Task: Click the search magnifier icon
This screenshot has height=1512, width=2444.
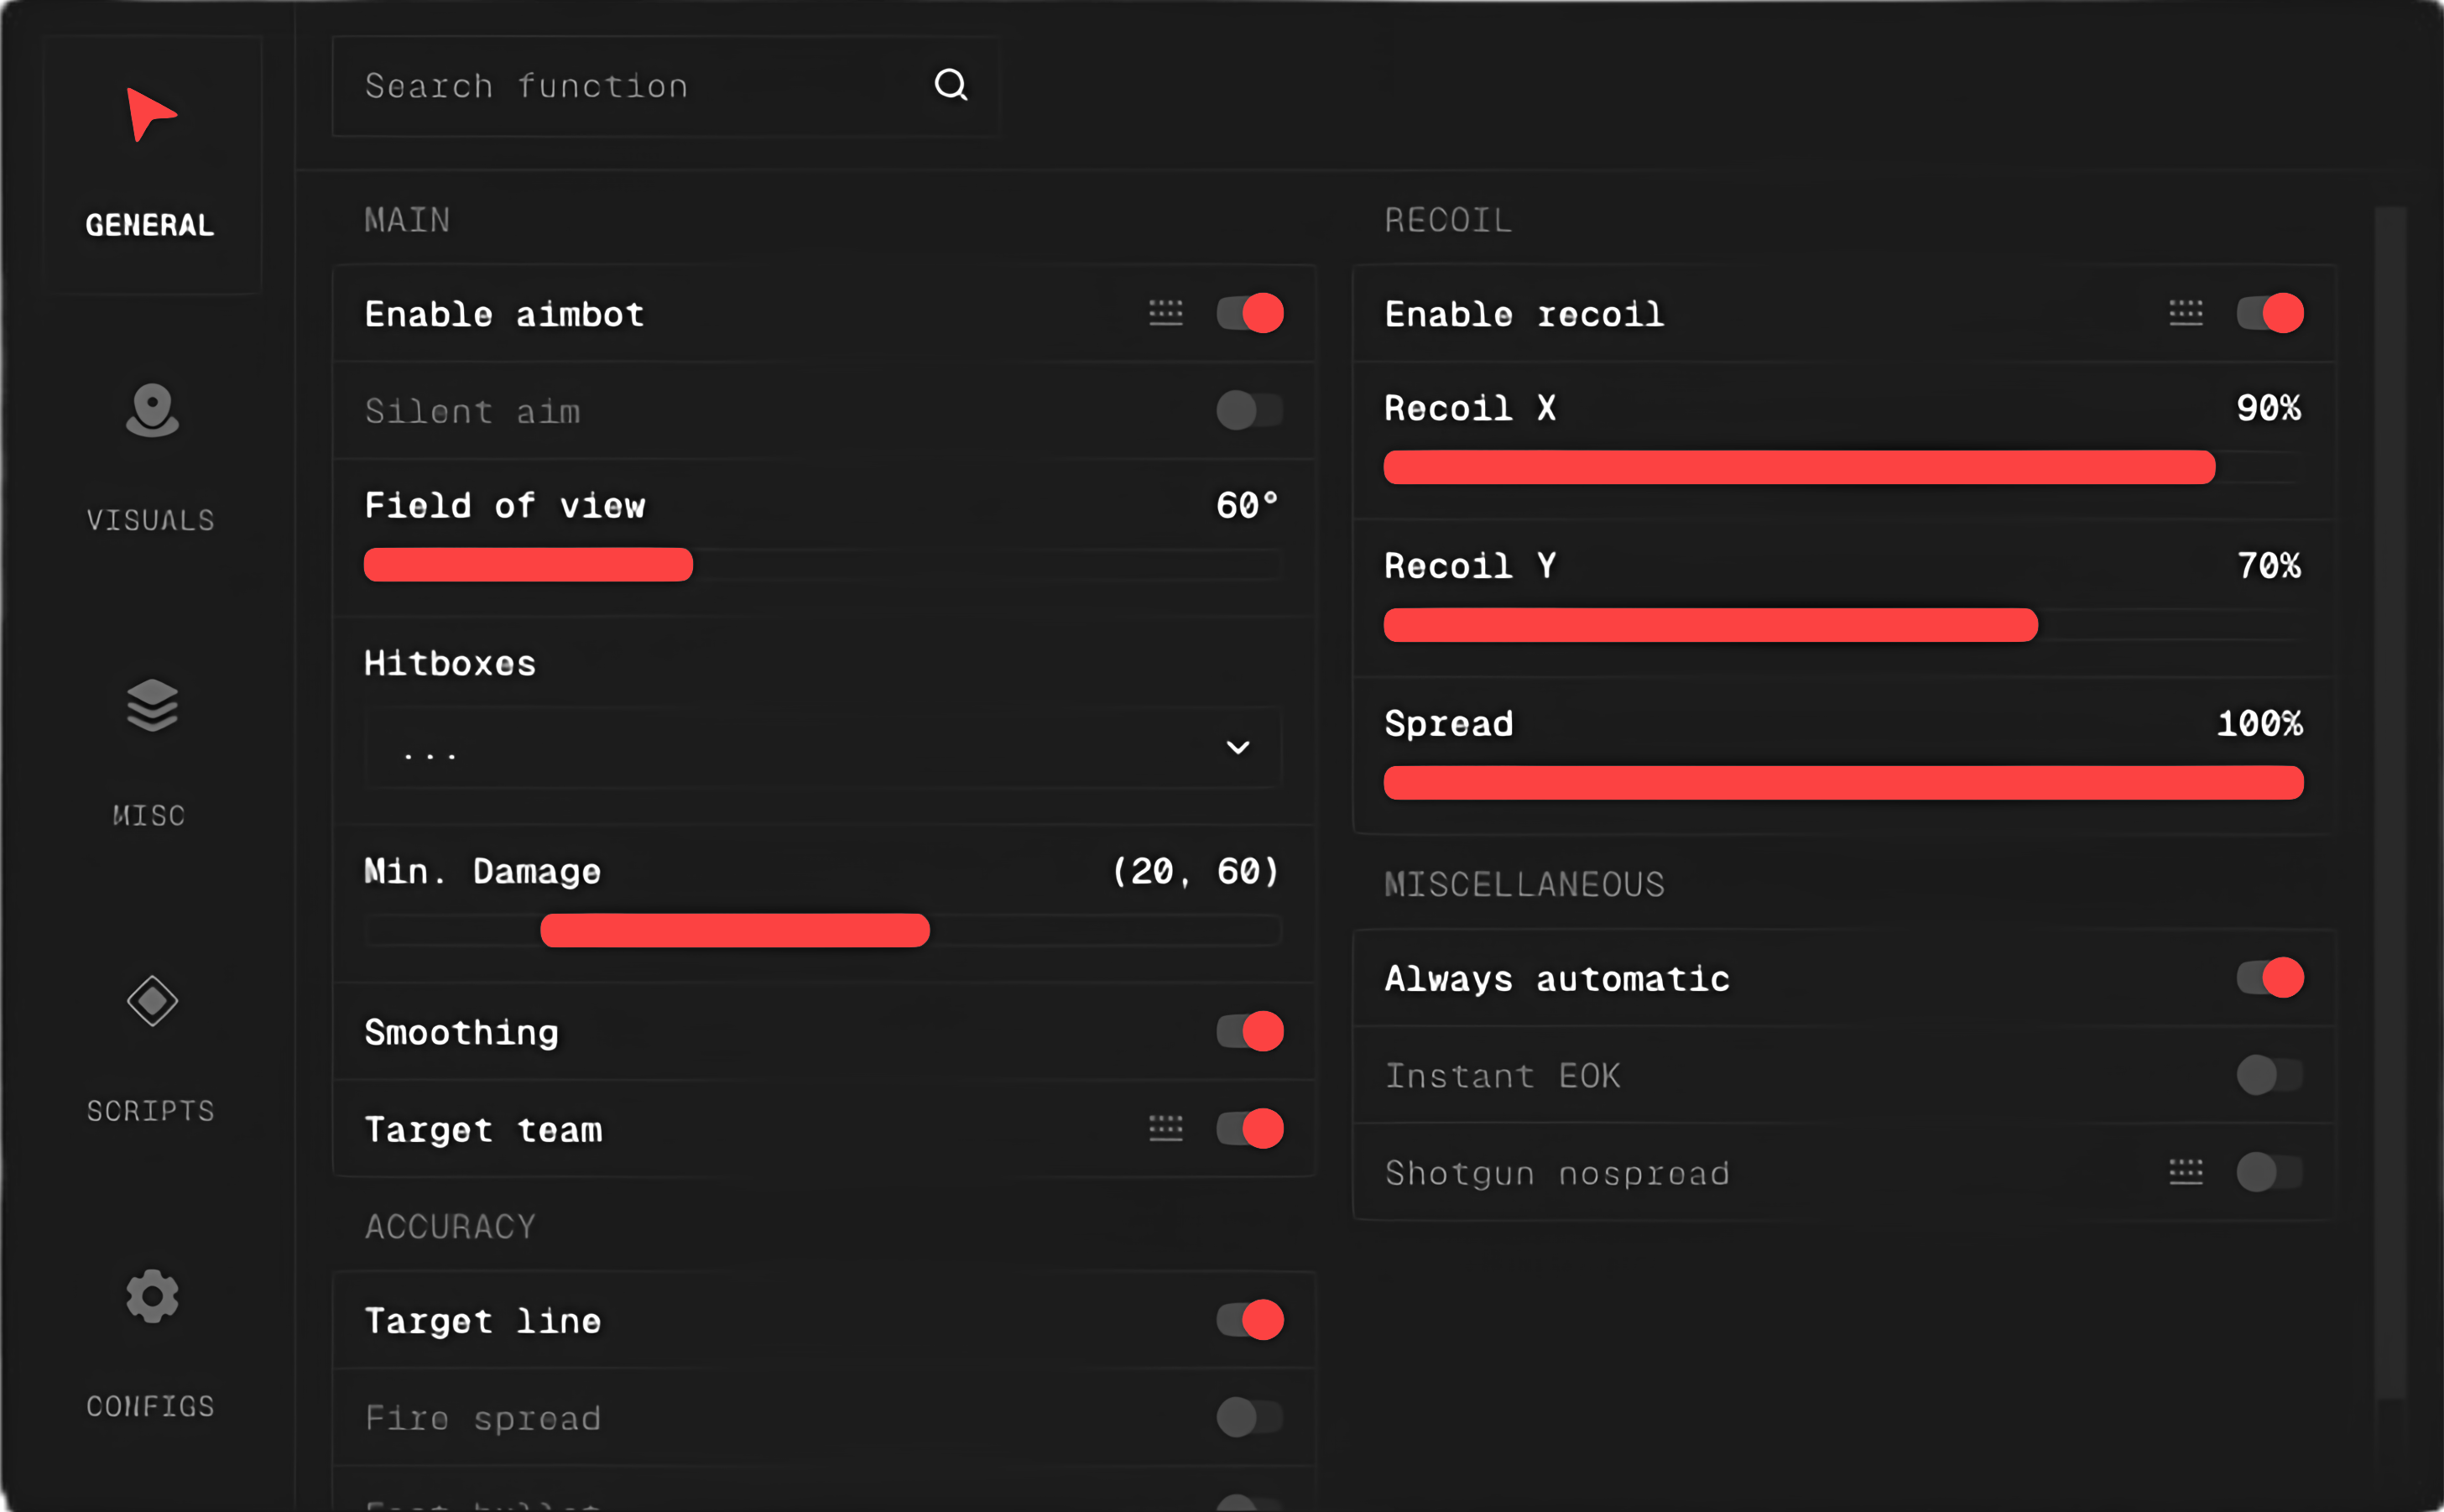Action: 950,85
